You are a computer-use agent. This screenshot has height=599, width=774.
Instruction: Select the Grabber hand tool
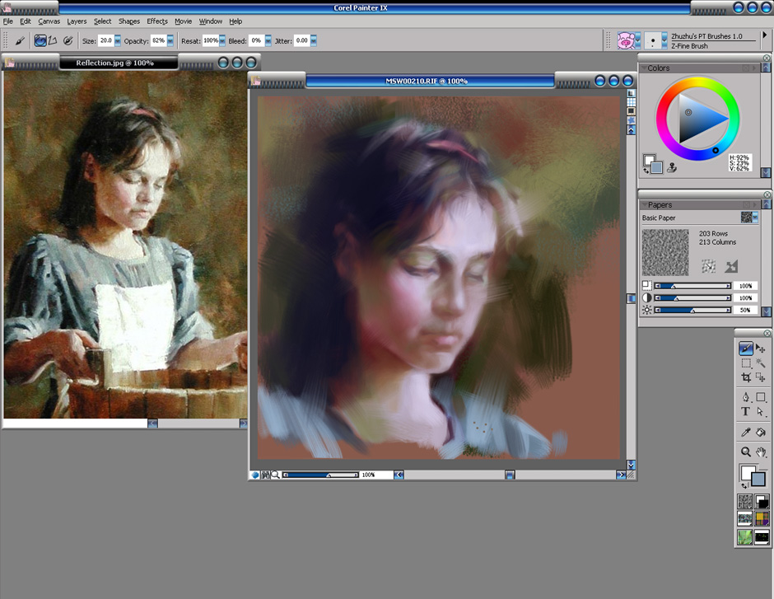tap(761, 452)
